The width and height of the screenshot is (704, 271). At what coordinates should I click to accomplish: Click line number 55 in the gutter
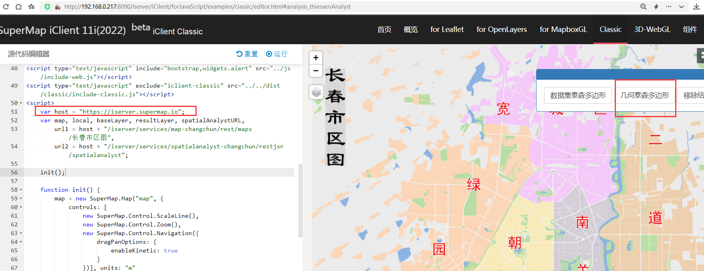tap(14, 164)
